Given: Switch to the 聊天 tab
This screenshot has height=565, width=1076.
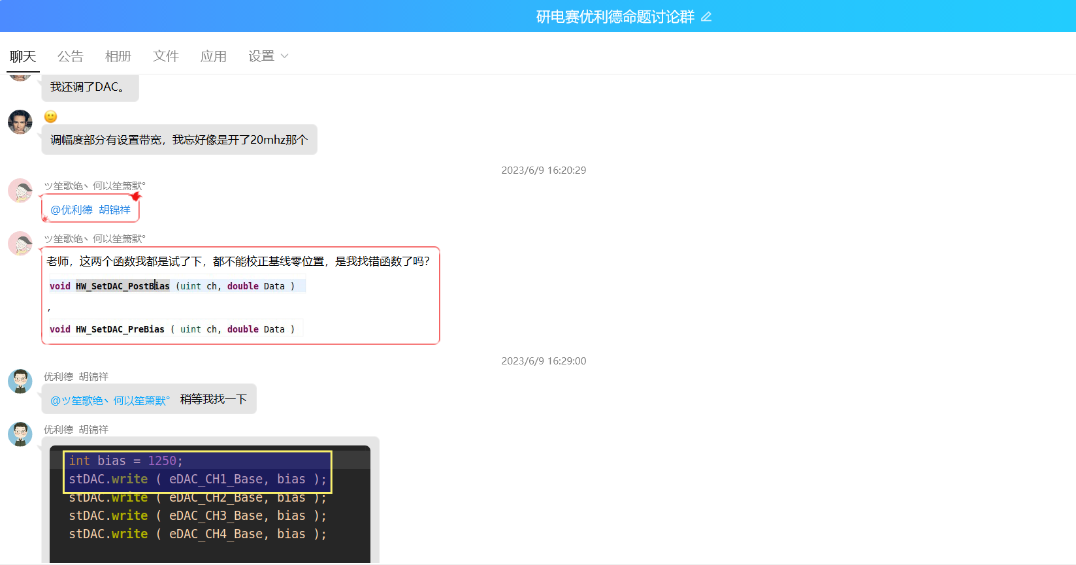Looking at the screenshot, I should click(23, 57).
